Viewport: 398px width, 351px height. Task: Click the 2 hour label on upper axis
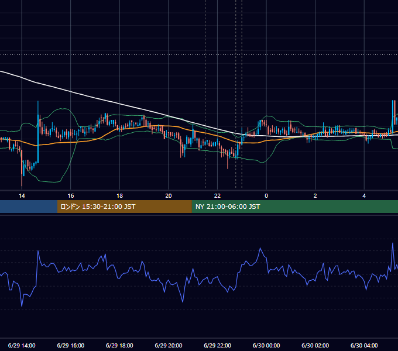[x=315, y=196]
